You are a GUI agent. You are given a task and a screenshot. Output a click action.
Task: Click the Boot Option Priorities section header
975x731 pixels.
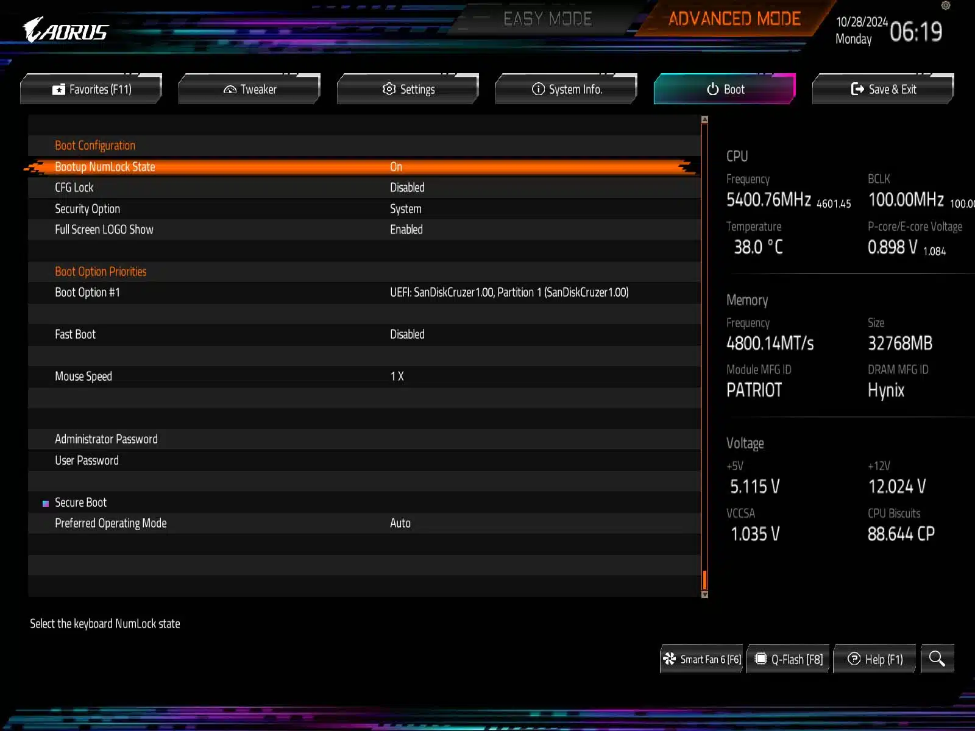101,272
